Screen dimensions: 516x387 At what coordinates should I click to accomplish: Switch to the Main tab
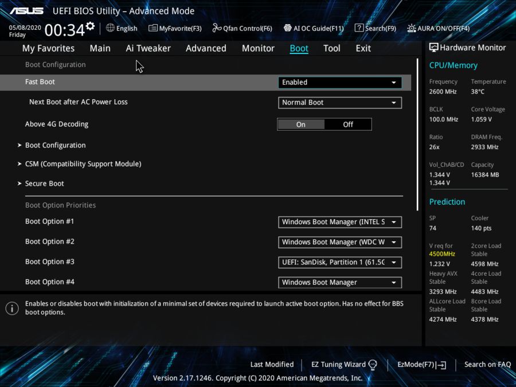pyautogui.click(x=100, y=48)
